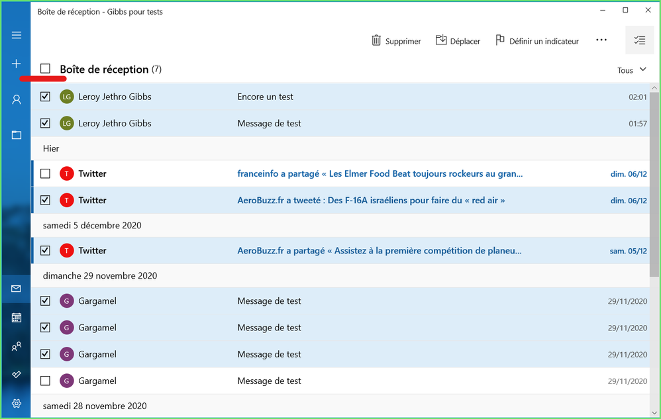
Task: Select the Mail envelope icon in sidebar
Action: pyautogui.click(x=17, y=289)
